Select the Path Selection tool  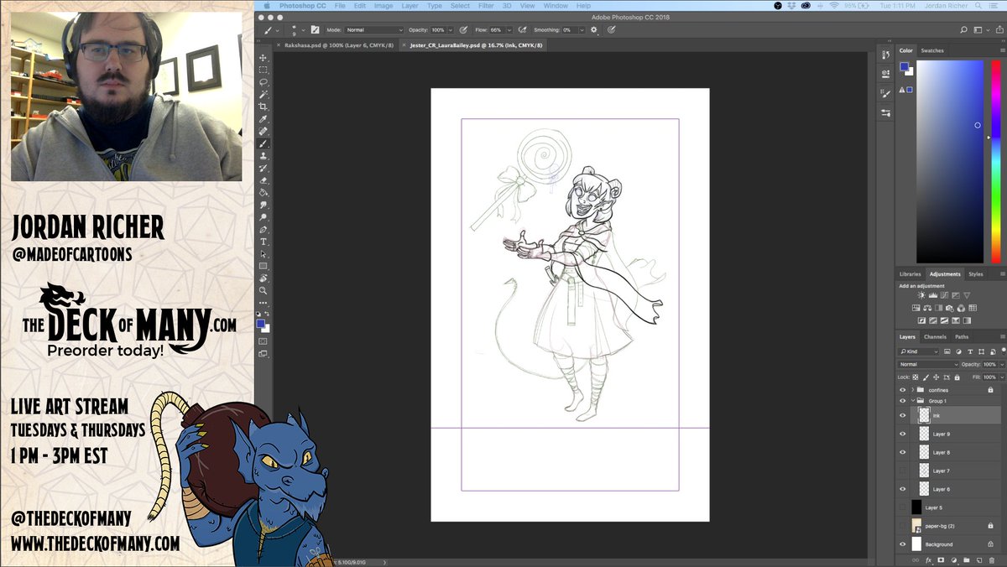click(x=263, y=253)
